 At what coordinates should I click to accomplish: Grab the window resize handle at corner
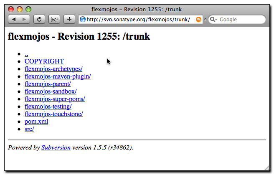click(x=267, y=168)
